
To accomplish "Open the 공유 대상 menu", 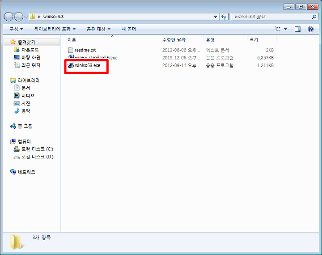I will tap(98, 29).
